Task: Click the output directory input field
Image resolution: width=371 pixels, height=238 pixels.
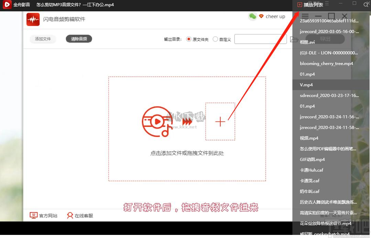Action: 260,39
